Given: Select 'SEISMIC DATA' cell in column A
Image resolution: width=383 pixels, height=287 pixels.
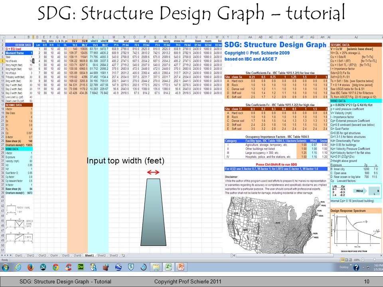Looking at the screenshot, I should (x=19, y=105).
